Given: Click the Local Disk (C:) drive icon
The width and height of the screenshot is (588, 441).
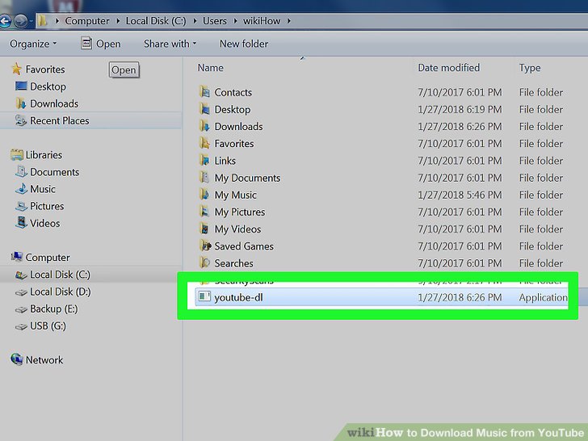Looking at the screenshot, I should (x=21, y=275).
